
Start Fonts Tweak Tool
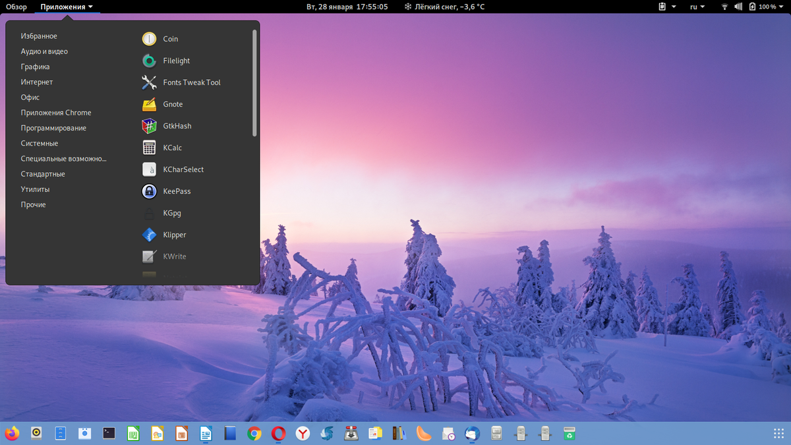[150, 82]
